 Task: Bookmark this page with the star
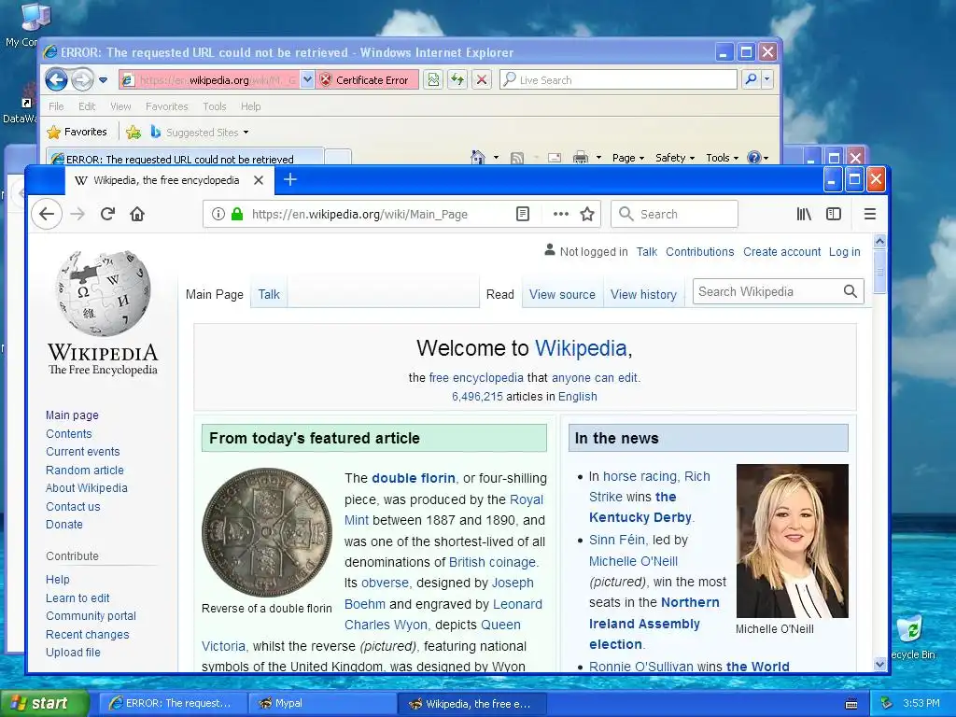(587, 214)
